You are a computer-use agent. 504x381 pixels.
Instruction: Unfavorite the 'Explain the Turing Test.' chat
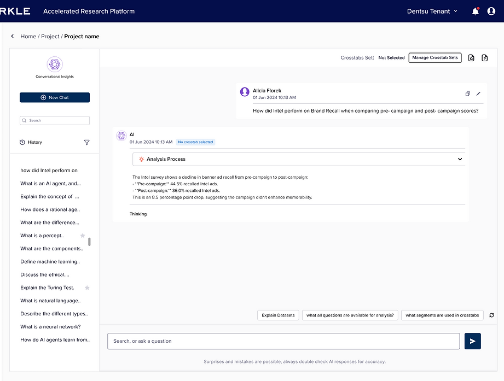click(86, 288)
